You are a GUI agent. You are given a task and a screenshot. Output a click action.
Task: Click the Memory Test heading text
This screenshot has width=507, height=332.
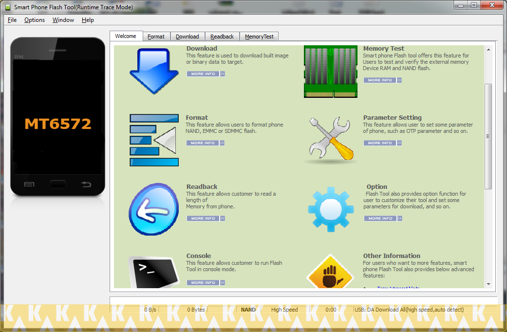pos(383,49)
